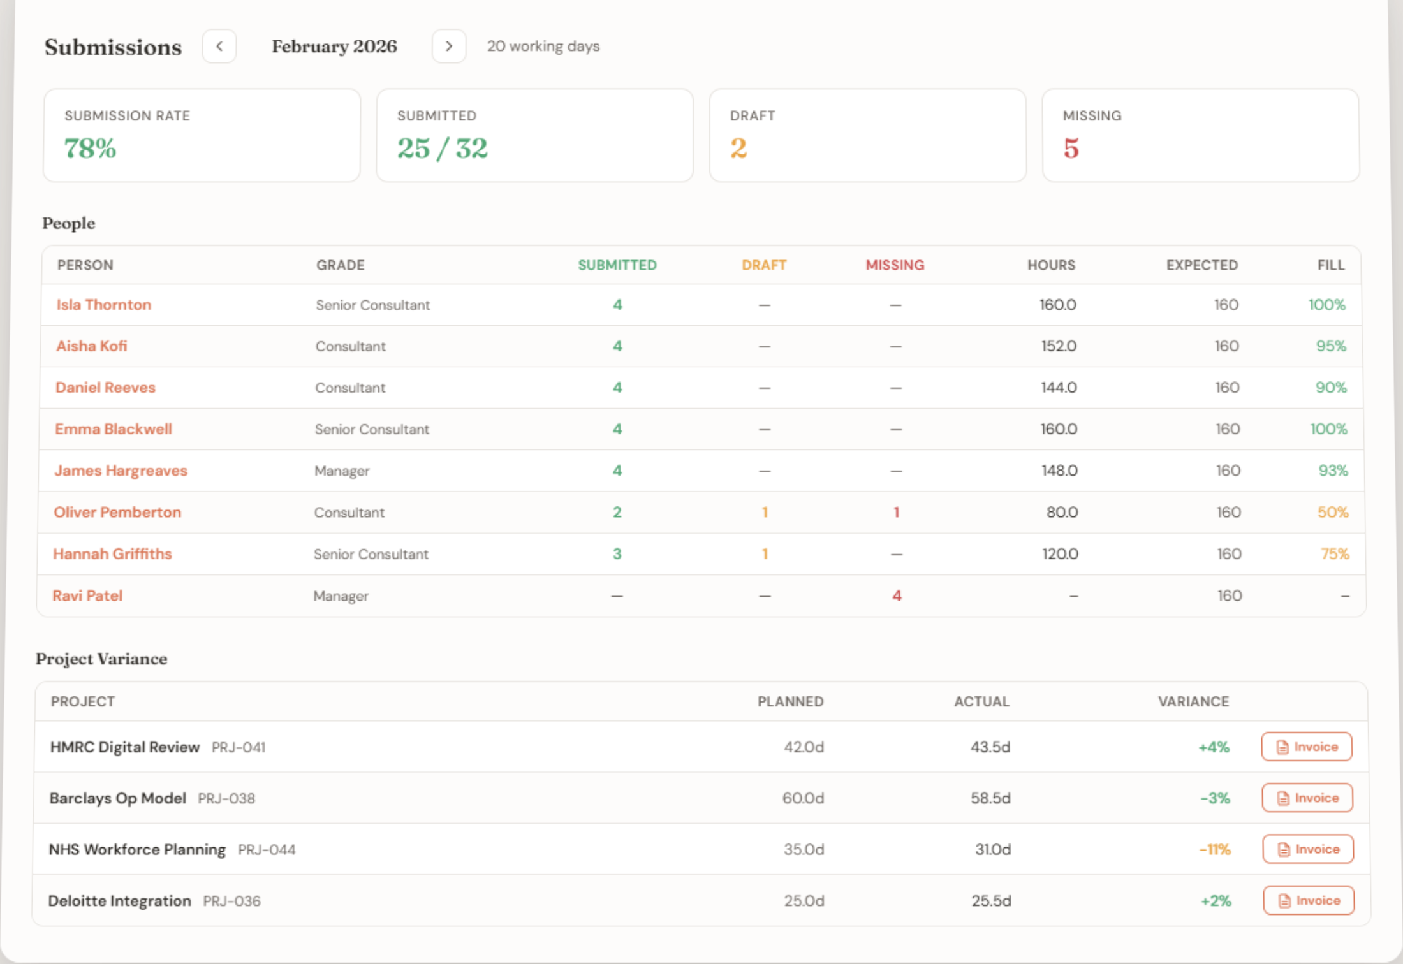Click James Hargreaves in the People table

tap(121, 471)
